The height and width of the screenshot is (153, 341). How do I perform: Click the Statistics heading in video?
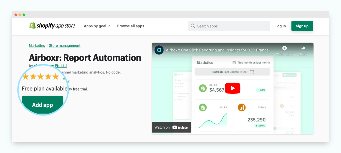tap(205, 62)
